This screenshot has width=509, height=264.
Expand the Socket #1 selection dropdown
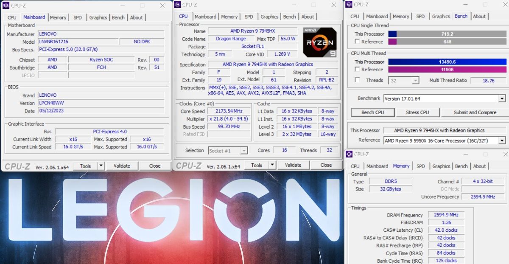tap(243, 151)
